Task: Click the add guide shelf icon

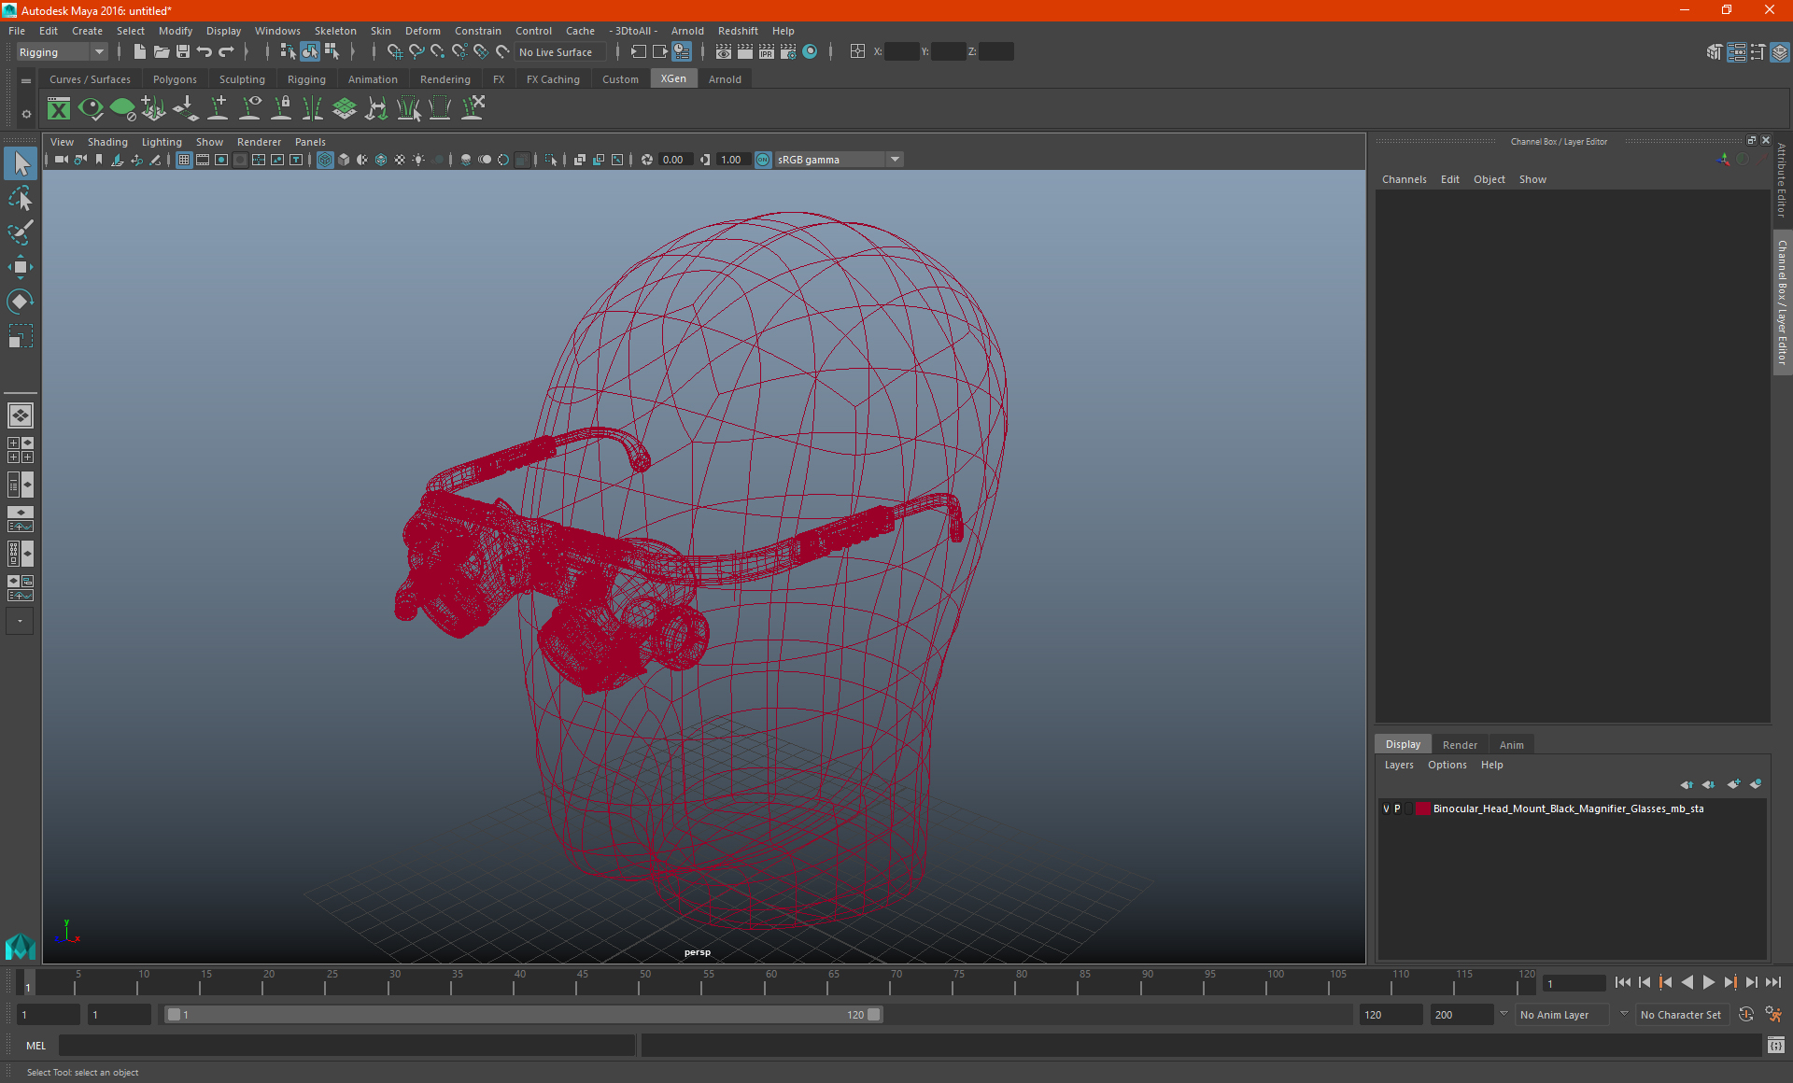Action: [218, 109]
